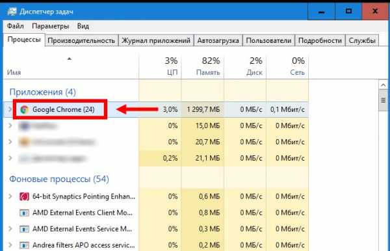Click the vertical scrollbar thumb
The image size is (390, 251).
(x=383, y=101)
